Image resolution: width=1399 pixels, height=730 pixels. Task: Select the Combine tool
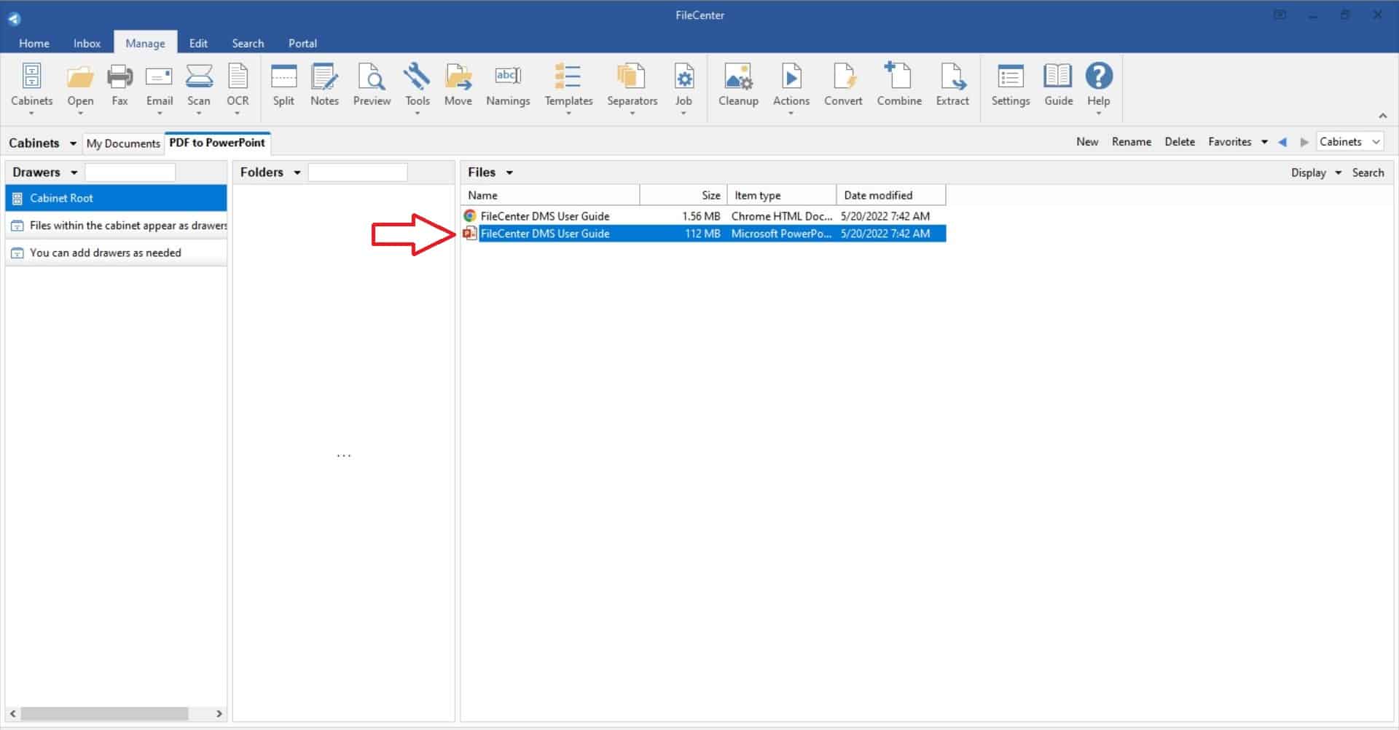pos(899,86)
